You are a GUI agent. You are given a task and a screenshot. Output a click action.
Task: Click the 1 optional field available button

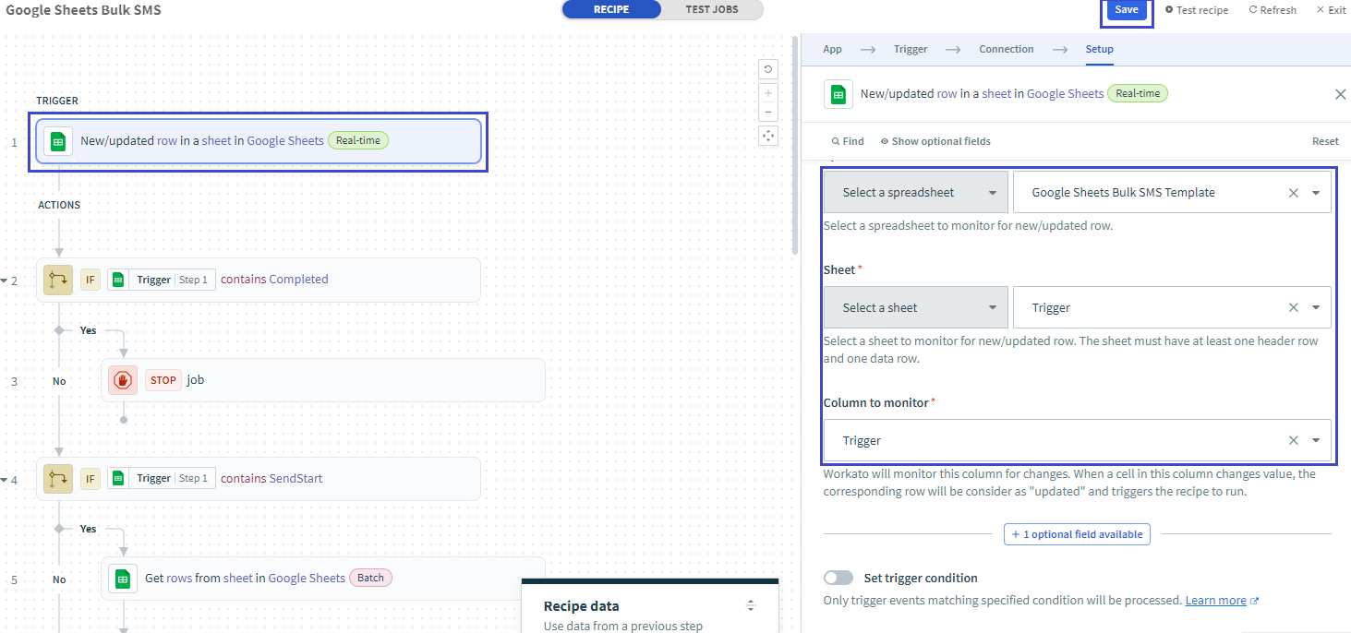point(1077,534)
